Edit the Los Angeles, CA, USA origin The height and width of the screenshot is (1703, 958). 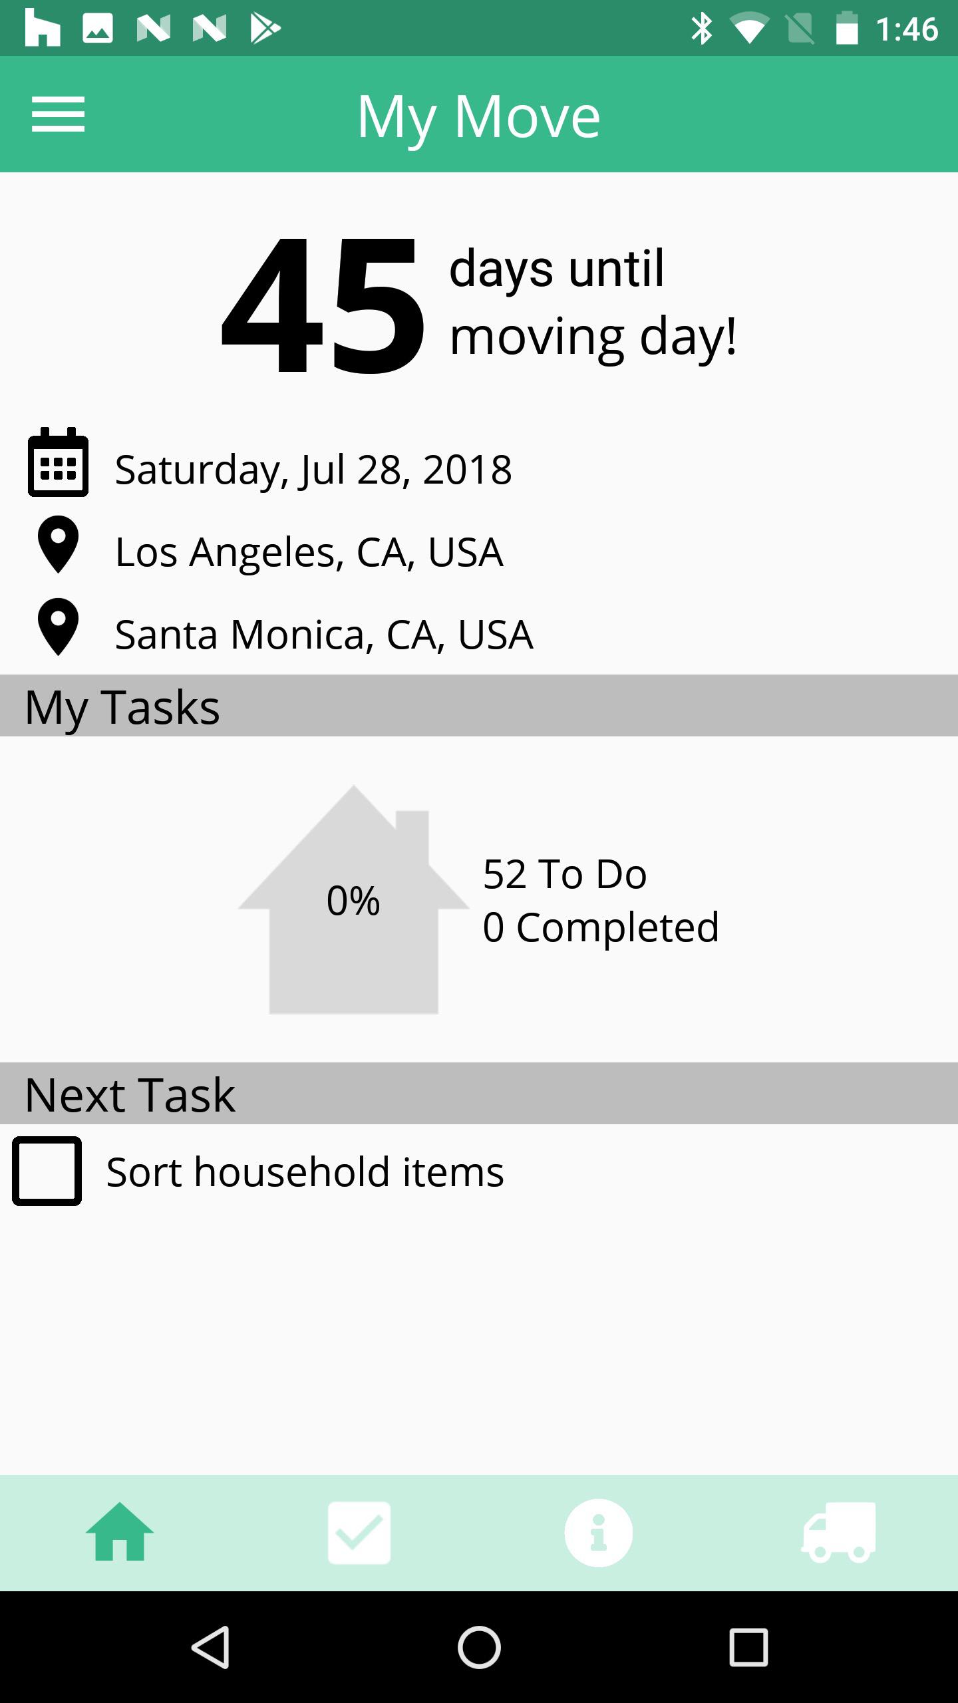click(x=309, y=552)
